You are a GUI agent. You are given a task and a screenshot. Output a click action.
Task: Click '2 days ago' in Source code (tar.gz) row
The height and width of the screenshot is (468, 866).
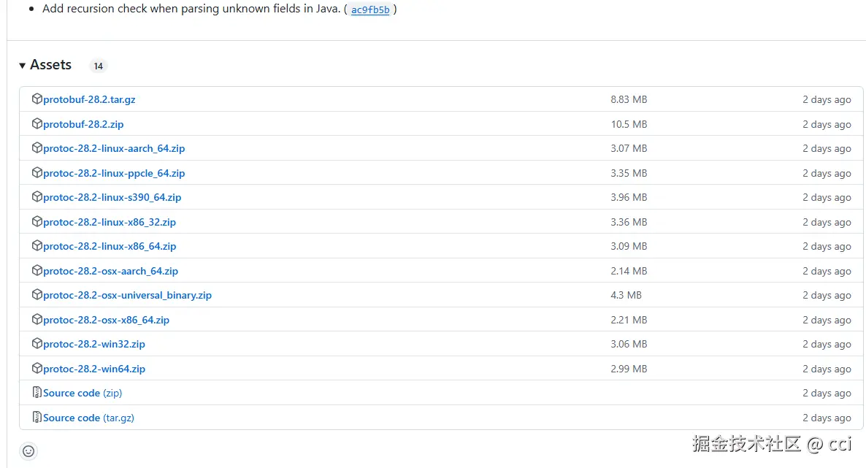click(827, 418)
